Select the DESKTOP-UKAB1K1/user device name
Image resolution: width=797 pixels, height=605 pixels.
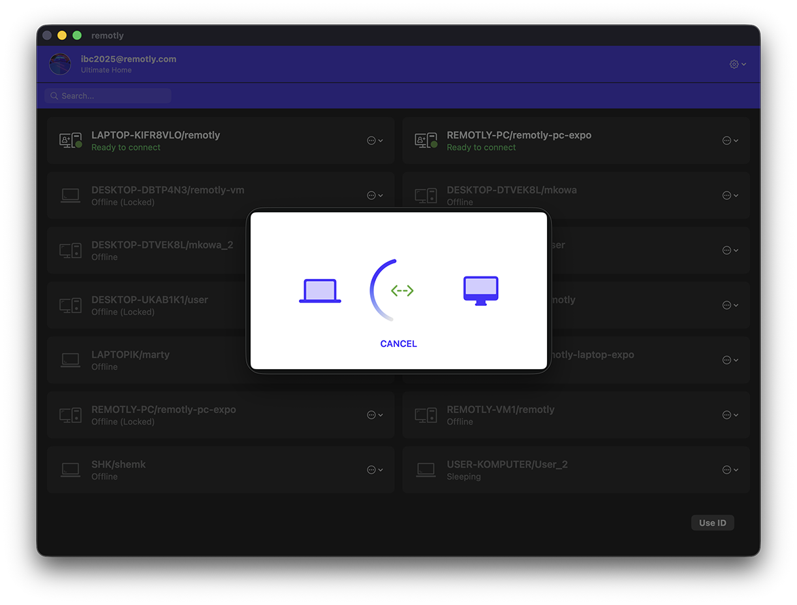[149, 300]
